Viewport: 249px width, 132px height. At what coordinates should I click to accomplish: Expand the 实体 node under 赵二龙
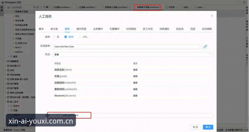(8, 106)
